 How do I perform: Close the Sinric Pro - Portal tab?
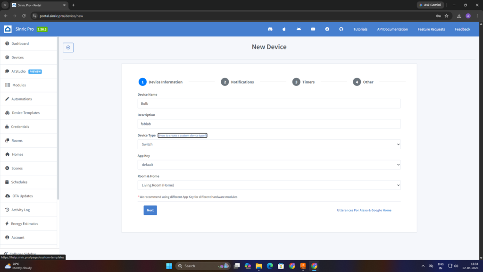click(64, 5)
